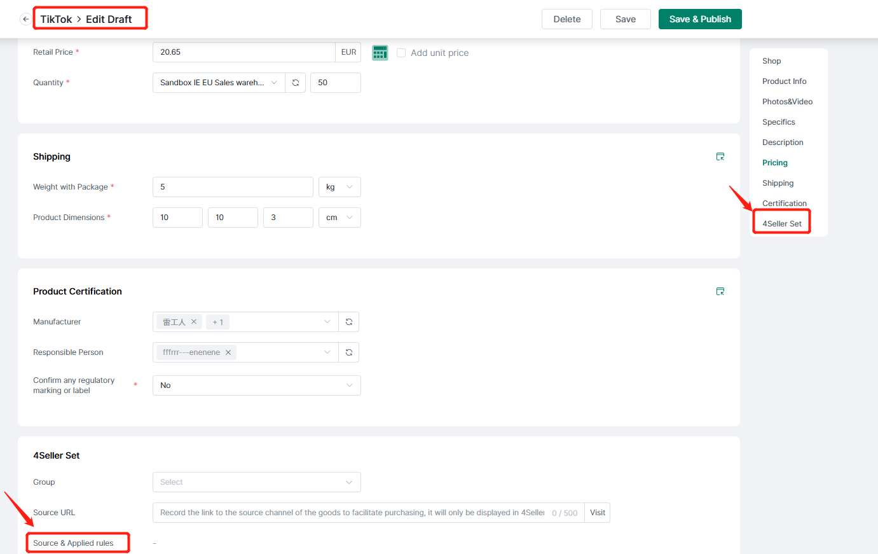Click the Product Certification heading
Screen dimensions: 878x554
pyautogui.click(x=78, y=291)
